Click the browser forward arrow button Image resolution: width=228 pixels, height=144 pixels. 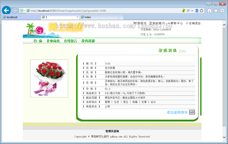point(14,10)
